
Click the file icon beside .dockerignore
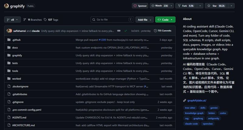[x=9, y=86]
